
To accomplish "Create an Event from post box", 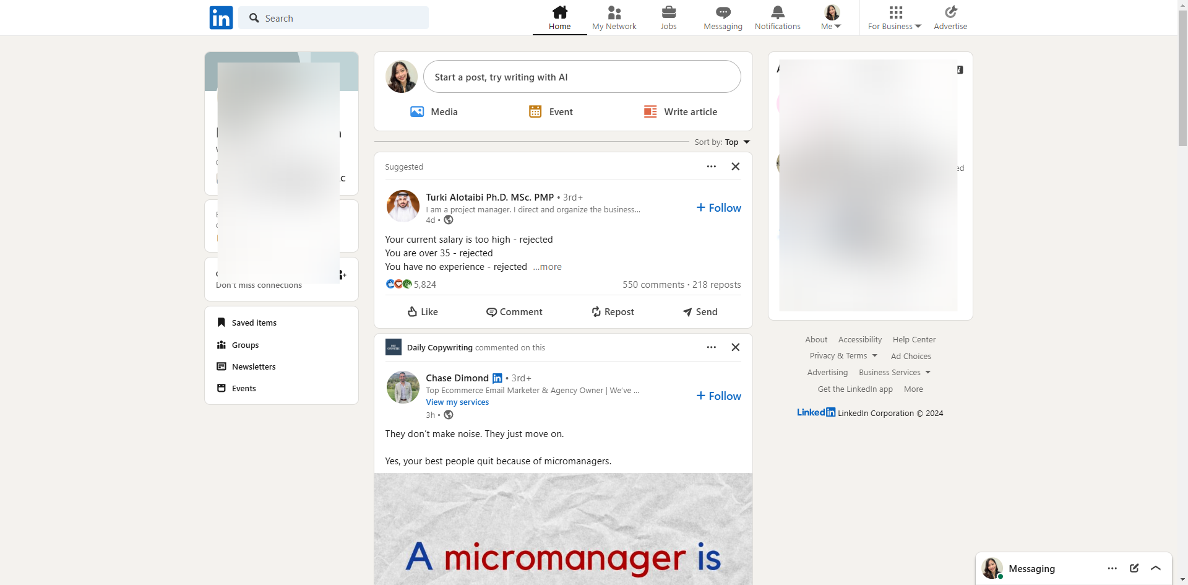I will 551,112.
